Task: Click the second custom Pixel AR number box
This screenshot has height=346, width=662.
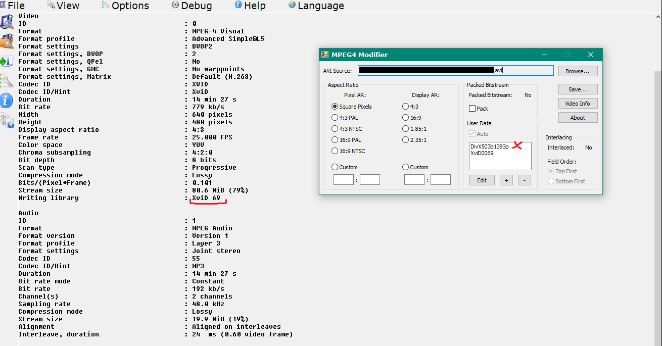Action: point(370,179)
